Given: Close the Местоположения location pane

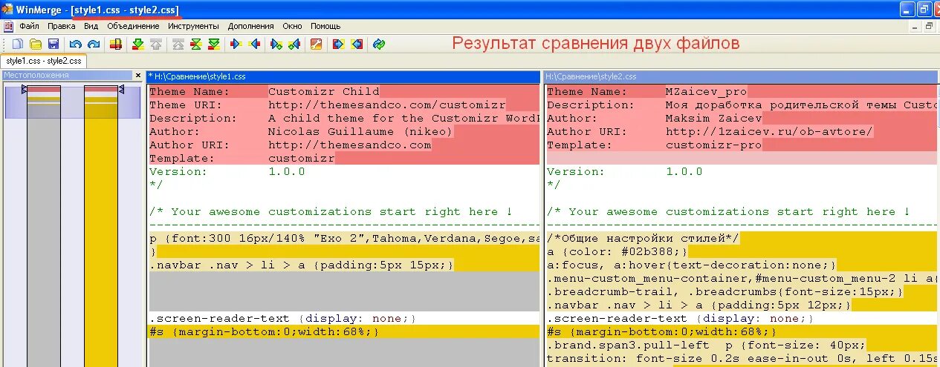Looking at the screenshot, I should click(x=137, y=75).
